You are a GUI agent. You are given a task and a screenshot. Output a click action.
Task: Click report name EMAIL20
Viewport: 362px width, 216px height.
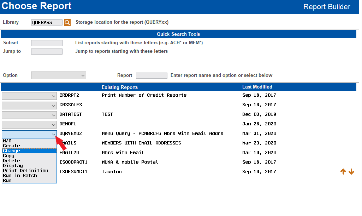point(69,153)
